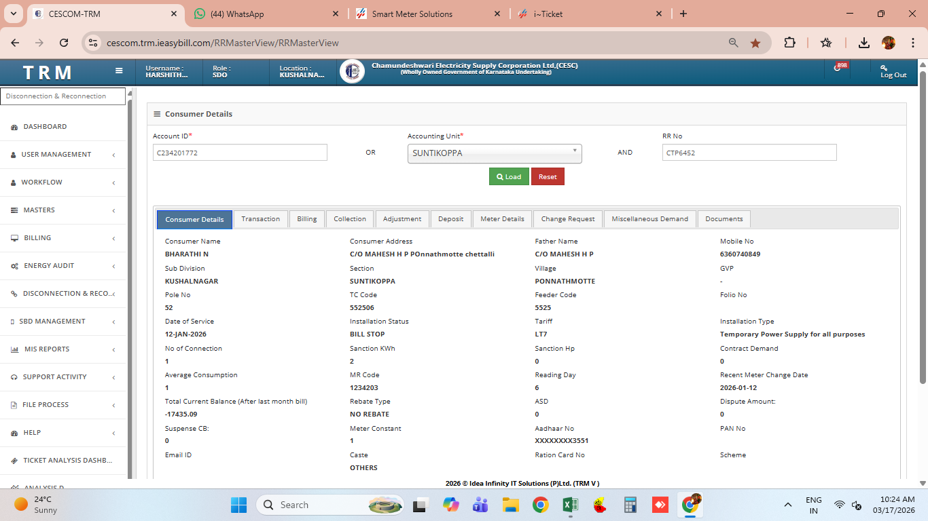The height and width of the screenshot is (521, 928).
Task: Open a new browser tab
Action: coord(683,14)
